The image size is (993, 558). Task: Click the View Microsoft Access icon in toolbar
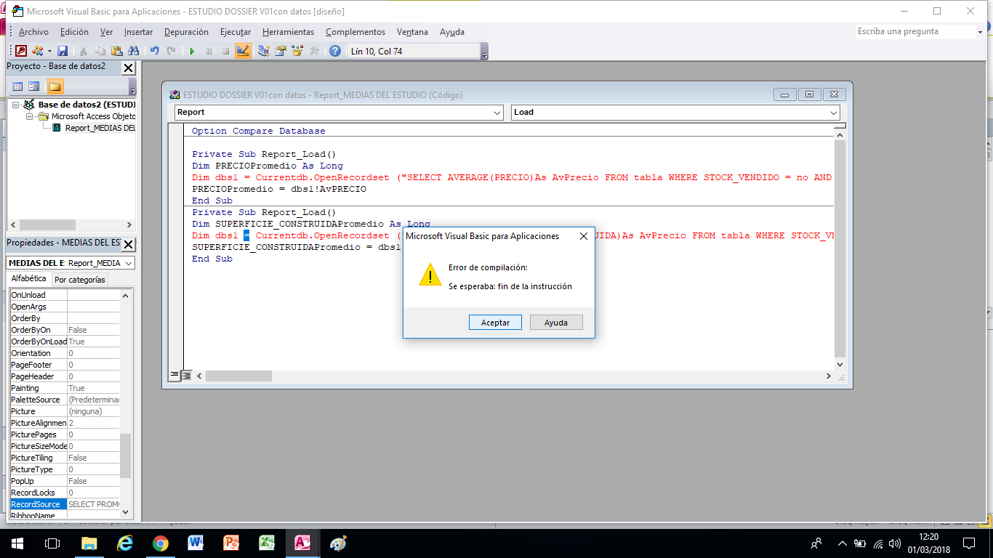click(x=22, y=51)
